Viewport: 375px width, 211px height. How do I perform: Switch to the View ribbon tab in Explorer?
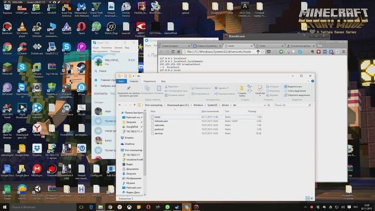tap(163, 81)
